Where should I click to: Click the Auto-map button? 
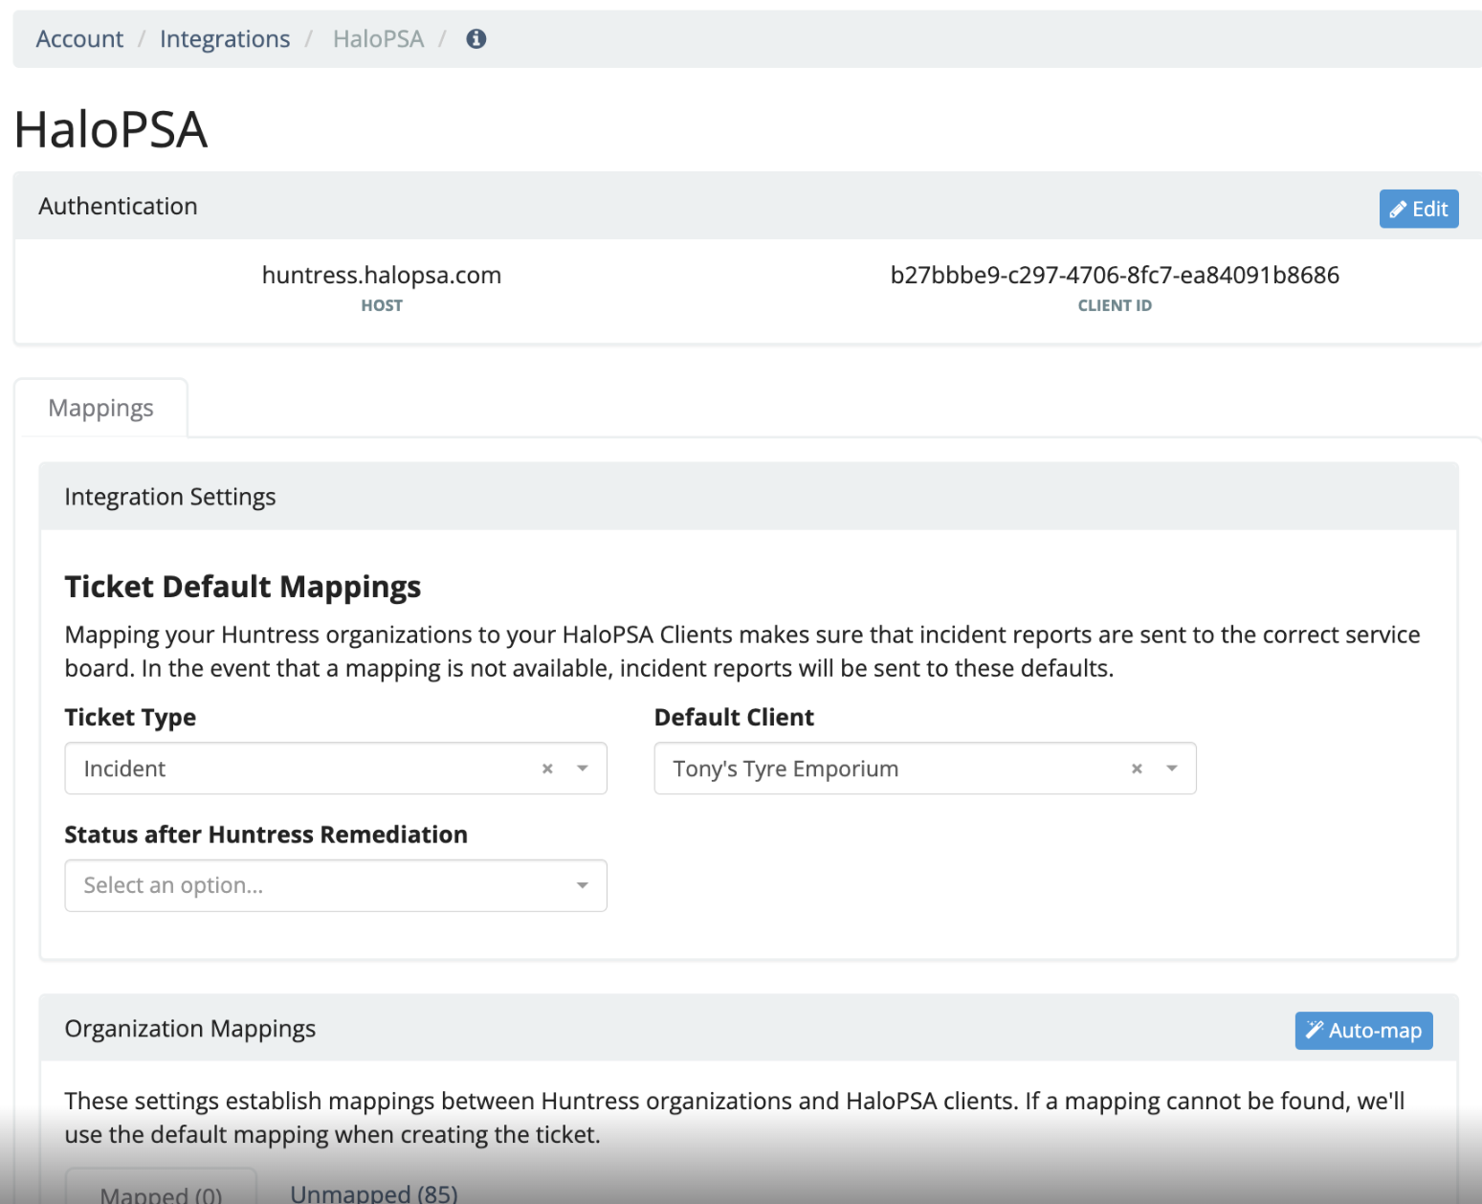pos(1363,1031)
